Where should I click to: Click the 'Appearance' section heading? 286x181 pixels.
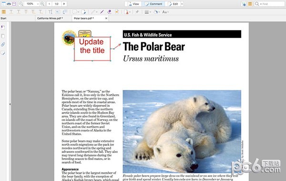click(x=70, y=169)
